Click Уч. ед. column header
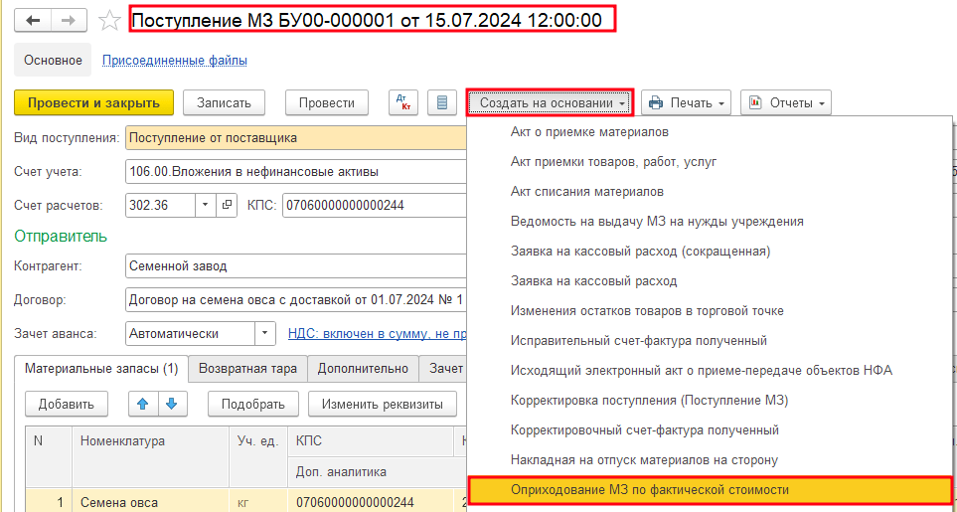 [x=257, y=457]
